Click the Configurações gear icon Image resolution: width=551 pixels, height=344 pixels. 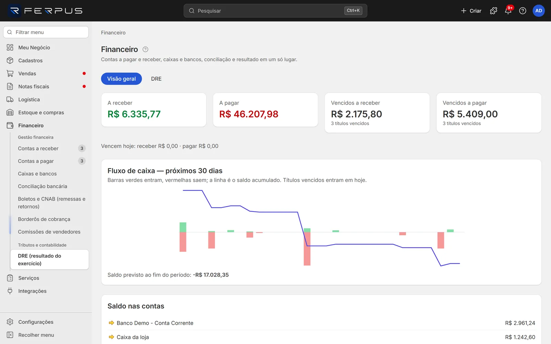coord(10,322)
